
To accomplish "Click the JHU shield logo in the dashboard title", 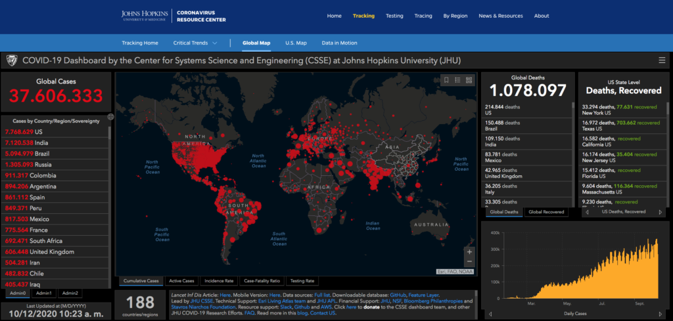I will (12, 61).
